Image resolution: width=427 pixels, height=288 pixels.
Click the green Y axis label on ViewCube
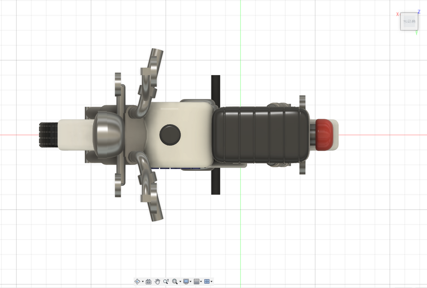417,33
